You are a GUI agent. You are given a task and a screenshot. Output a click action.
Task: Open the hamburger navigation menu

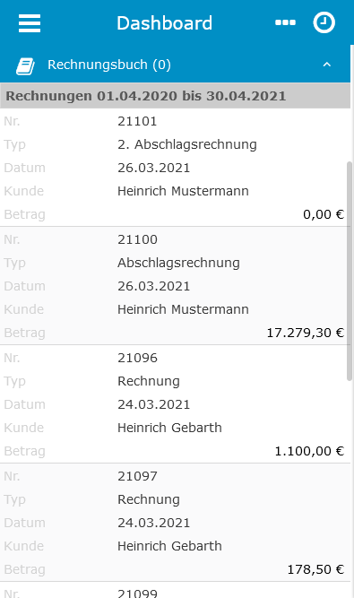coord(30,23)
